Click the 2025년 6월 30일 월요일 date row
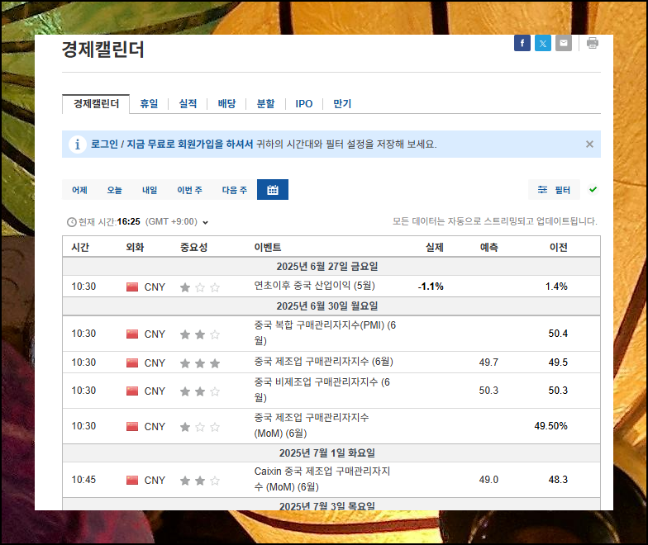This screenshot has width=648, height=545. coord(331,306)
